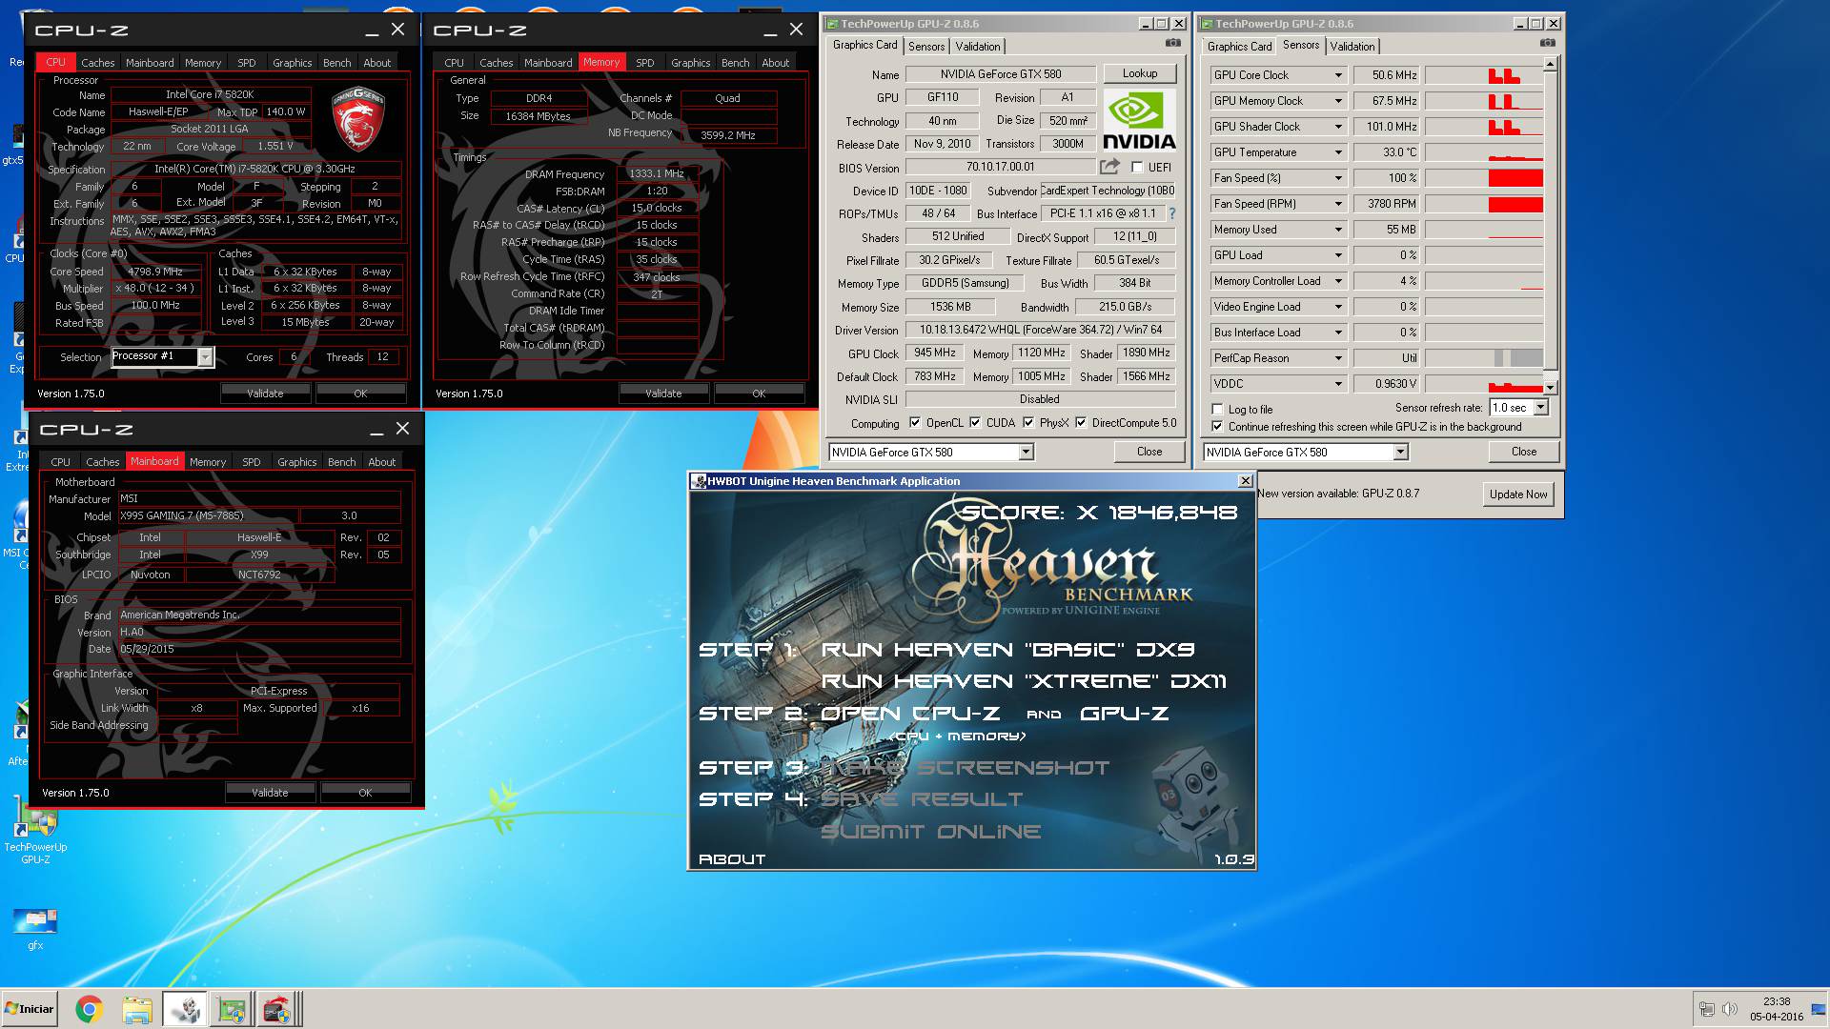Screen dimensions: 1830x1029
Task: Click the title bar icon of GPU-Z Graphics Card window
Action: tap(832, 24)
